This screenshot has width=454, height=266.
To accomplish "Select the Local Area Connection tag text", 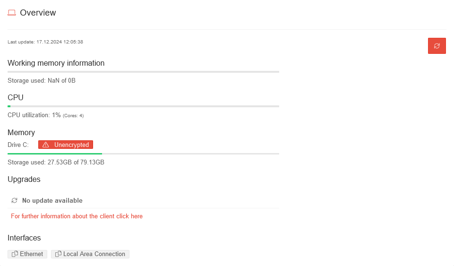I will coord(94,254).
